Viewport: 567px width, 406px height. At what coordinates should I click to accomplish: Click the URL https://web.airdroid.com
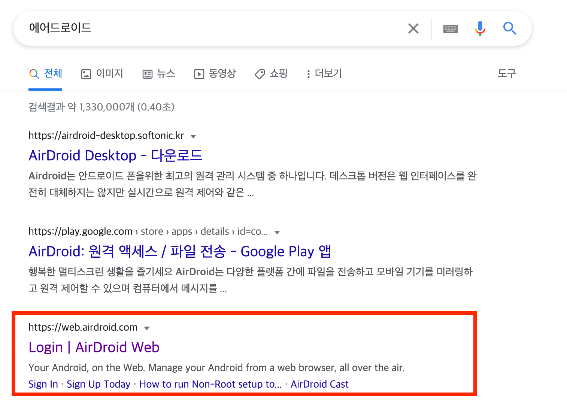83,327
